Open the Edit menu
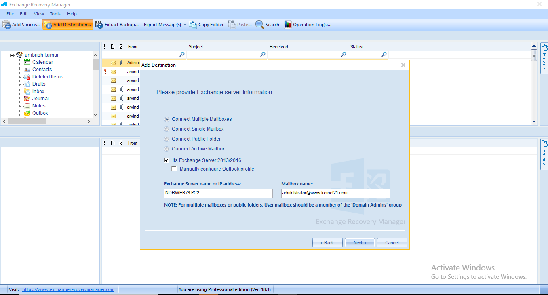The image size is (548, 295). pyautogui.click(x=24, y=14)
